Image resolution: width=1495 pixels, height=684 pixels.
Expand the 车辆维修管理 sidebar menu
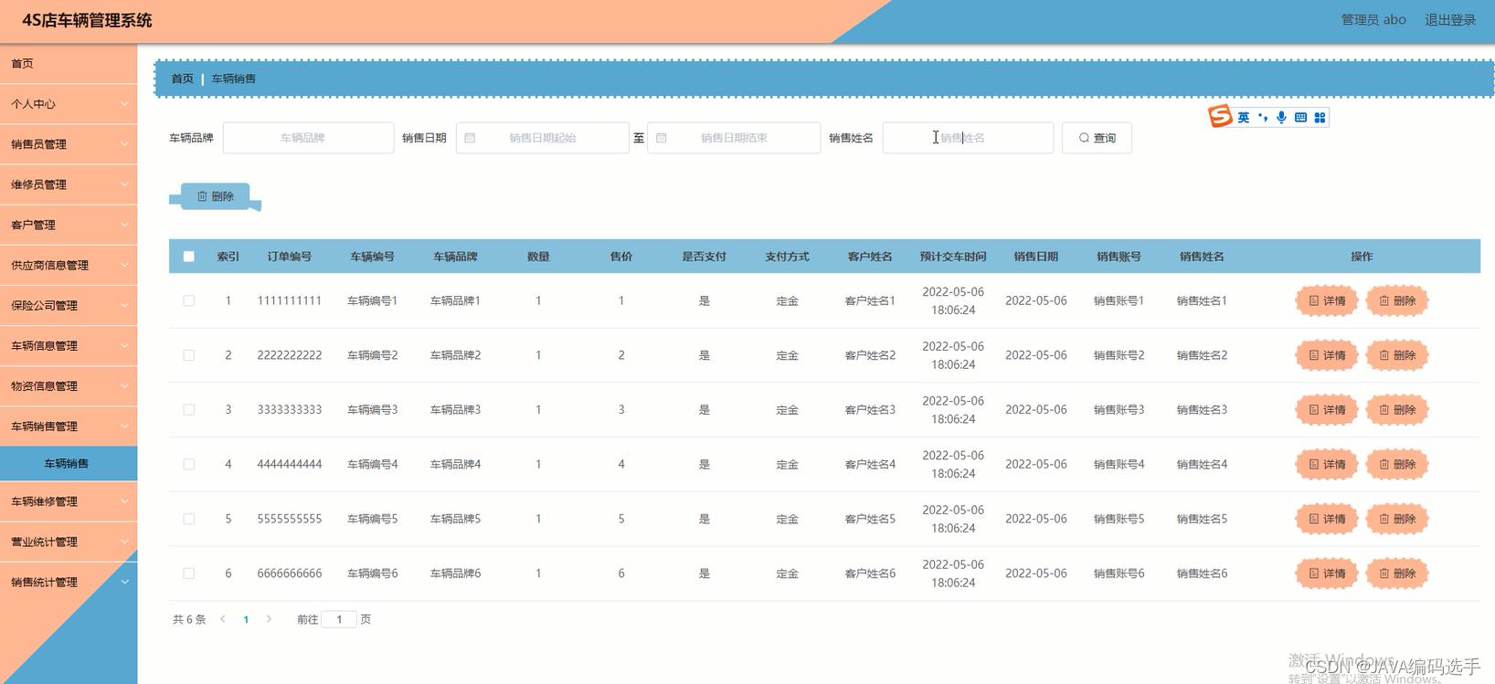[69, 501]
